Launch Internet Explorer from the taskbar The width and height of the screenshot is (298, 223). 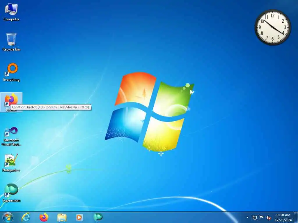coord(26,217)
